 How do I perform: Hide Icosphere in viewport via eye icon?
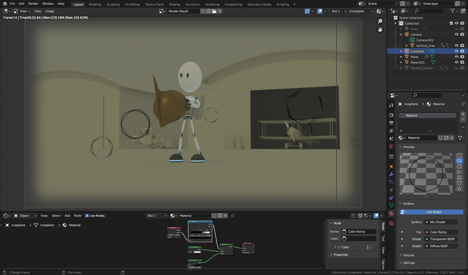point(457,51)
